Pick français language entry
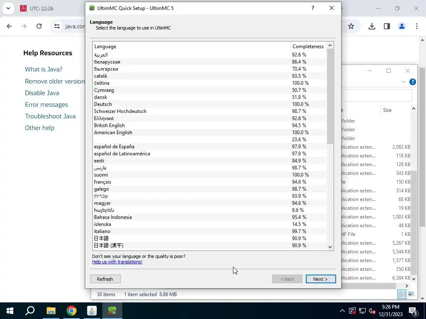Viewport: 426px width, 319px height. pos(210,182)
